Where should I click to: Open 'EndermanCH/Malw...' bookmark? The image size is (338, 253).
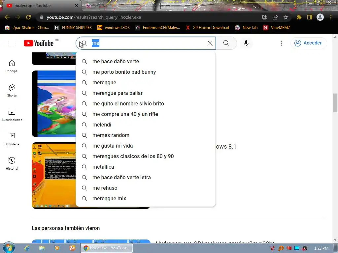pyautogui.click(x=157, y=28)
